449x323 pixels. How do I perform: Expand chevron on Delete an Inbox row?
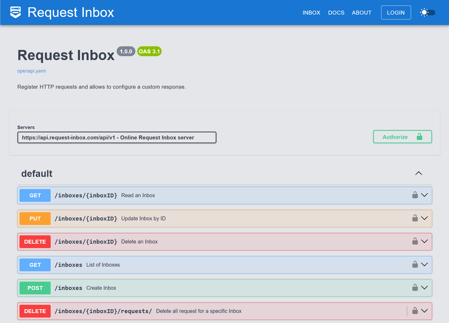424,241
